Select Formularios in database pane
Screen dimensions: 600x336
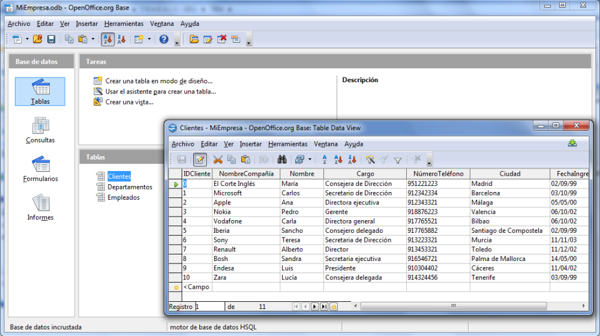click(x=40, y=169)
